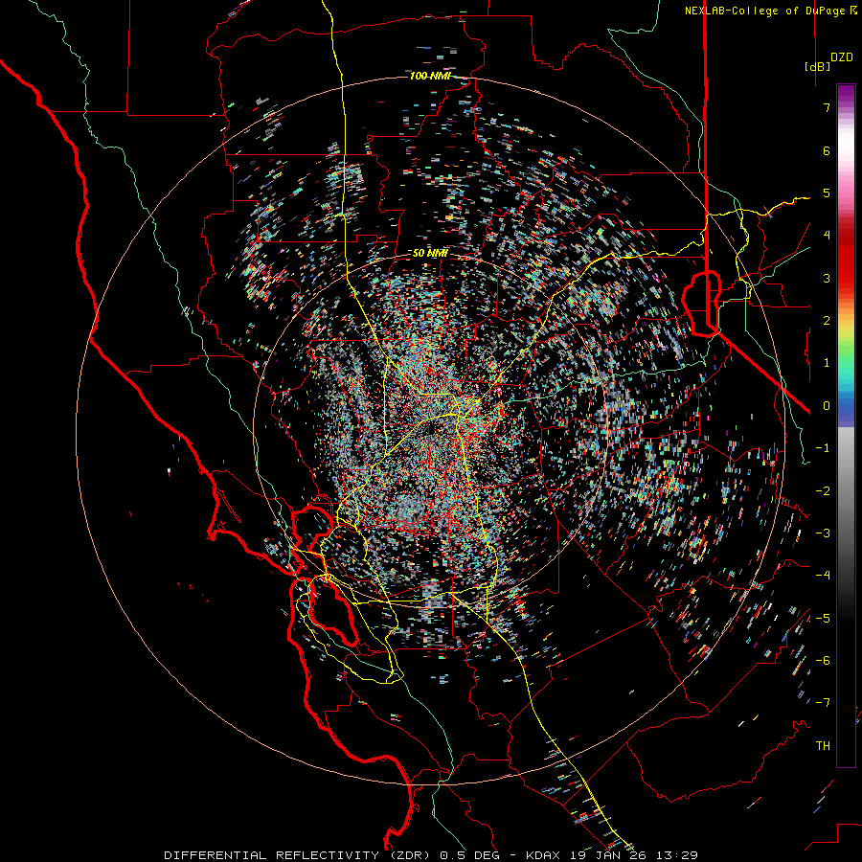Image resolution: width=862 pixels, height=862 pixels.
Task: Click the 1 value on the color scale
Action: point(827,363)
